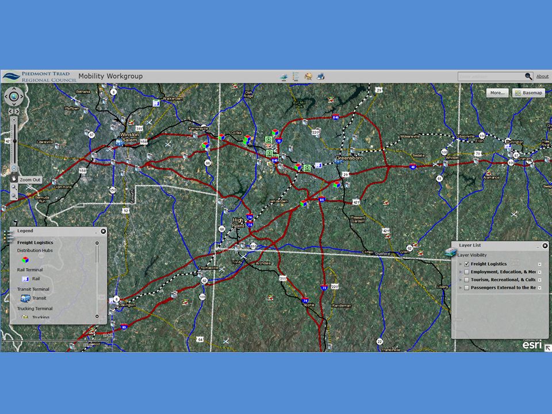Screen dimensions: 552x414
Task: Click the Legend panel list icon
Action: click(x=9, y=236)
